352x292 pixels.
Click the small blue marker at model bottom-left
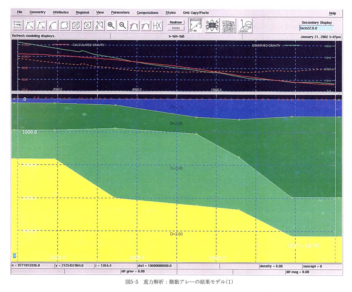pos(14,256)
